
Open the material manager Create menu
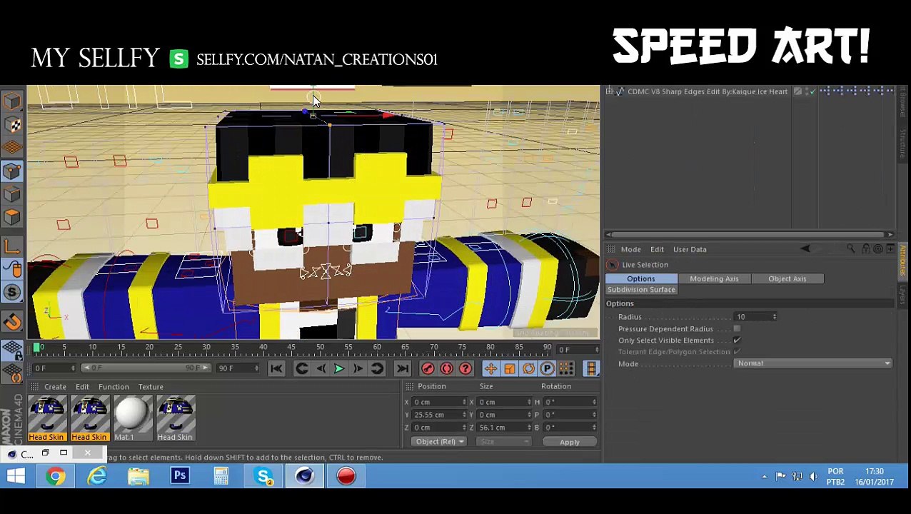(x=55, y=387)
